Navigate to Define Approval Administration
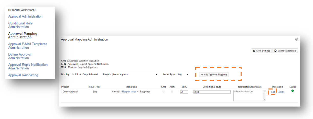 20,56
